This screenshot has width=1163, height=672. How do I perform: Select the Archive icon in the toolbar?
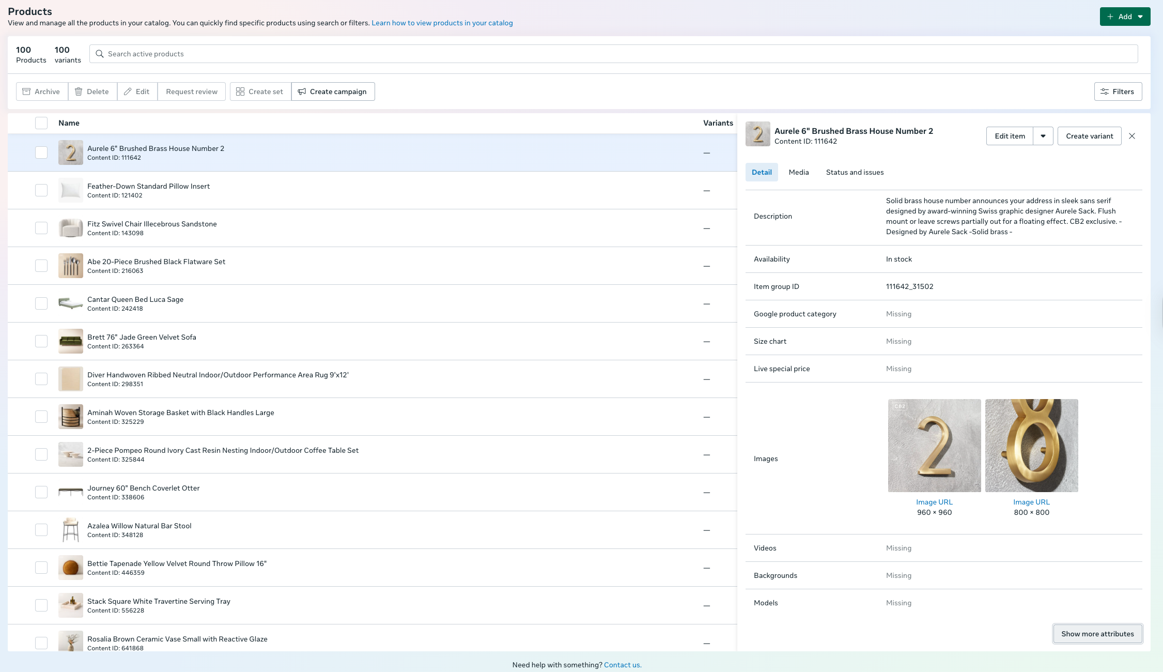pyautogui.click(x=26, y=91)
